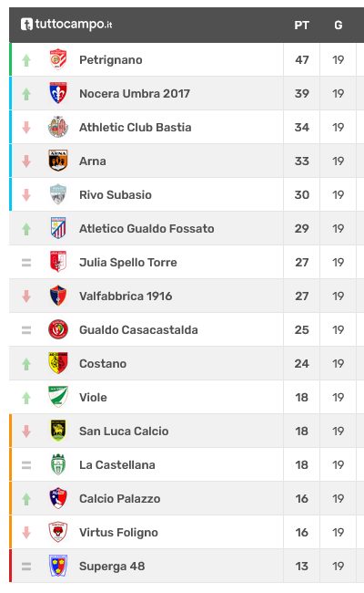364x593 pixels.
Task: Click the equals sign next to Julia Spello Torre
Action: point(26,263)
